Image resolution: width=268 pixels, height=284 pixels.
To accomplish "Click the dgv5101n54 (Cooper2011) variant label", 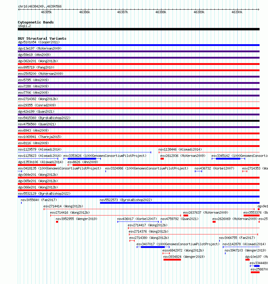I will (x=39, y=42).
